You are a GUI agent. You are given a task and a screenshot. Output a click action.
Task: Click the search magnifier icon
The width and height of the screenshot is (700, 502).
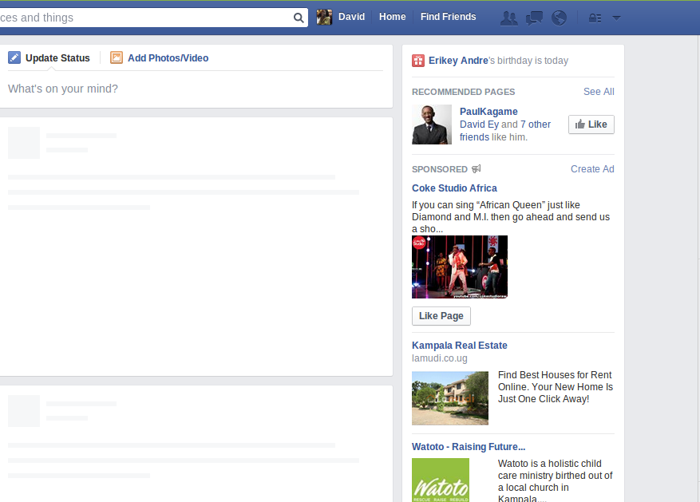coord(299,18)
